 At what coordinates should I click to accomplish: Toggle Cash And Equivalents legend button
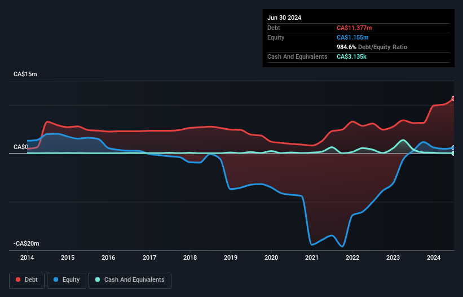(x=130, y=280)
